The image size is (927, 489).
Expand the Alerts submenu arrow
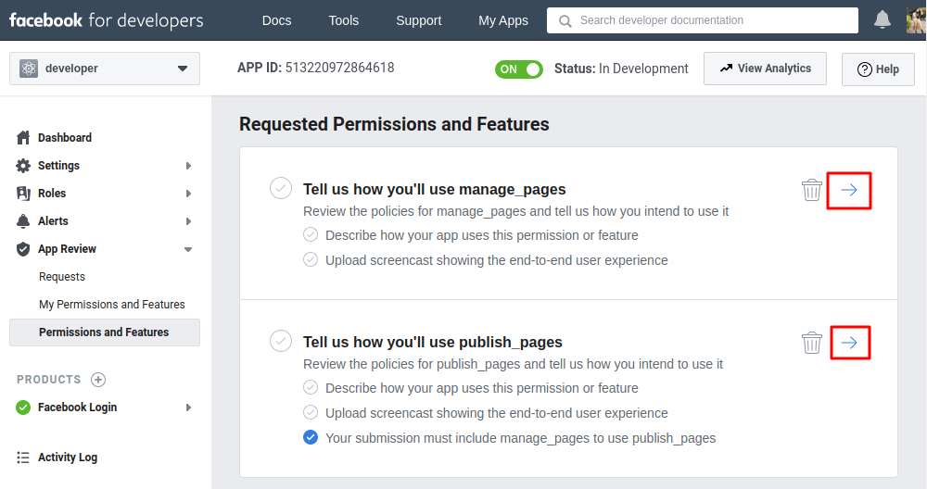pos(188,220)
